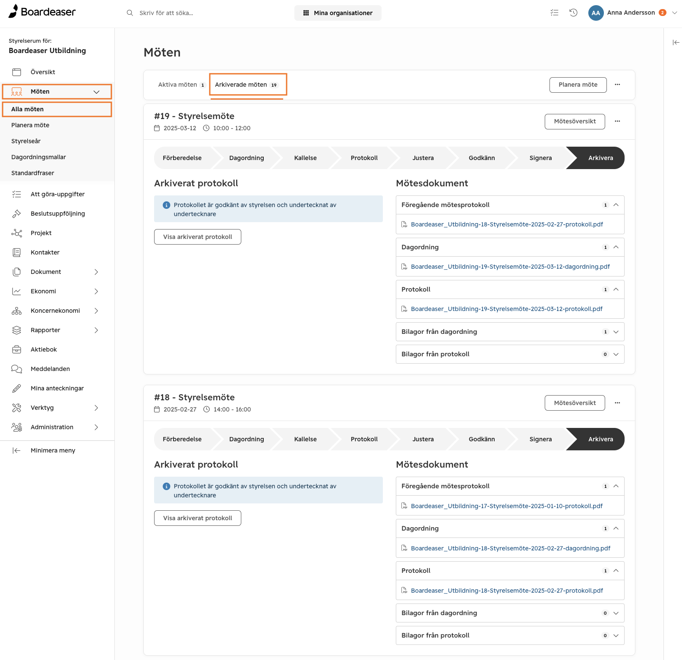
Task: Open more options next to Planera möte
Action: (x=617, y=85)
